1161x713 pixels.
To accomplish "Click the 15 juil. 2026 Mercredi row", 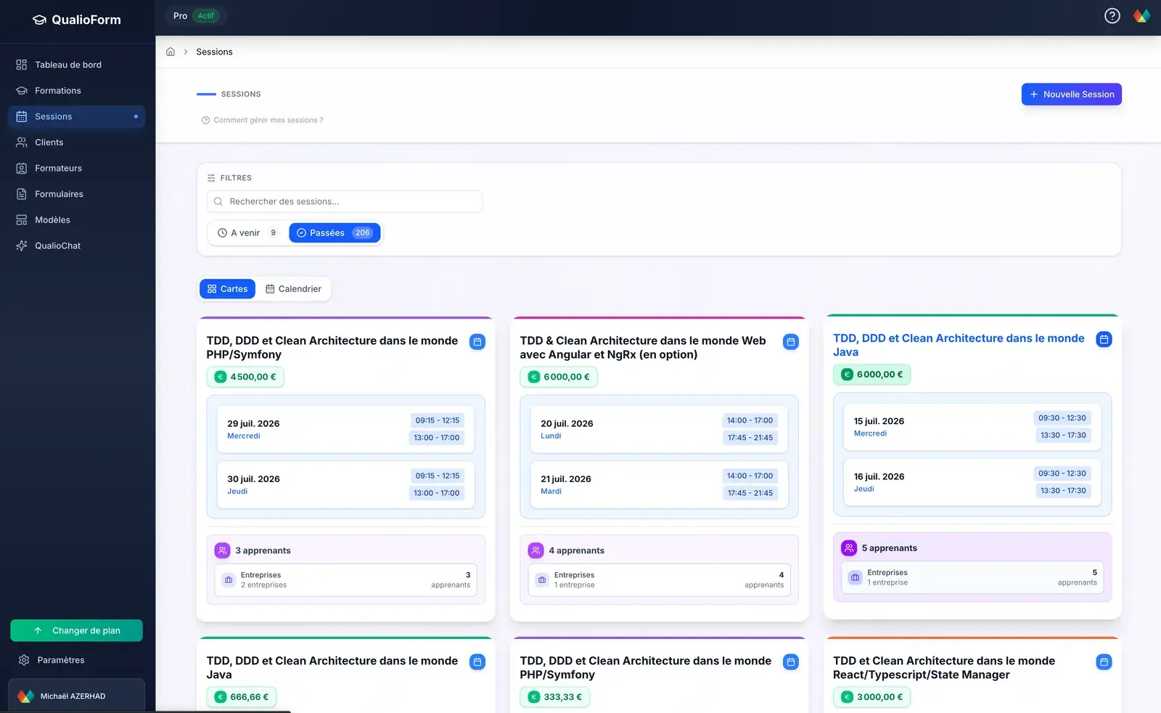I will 972,427.
